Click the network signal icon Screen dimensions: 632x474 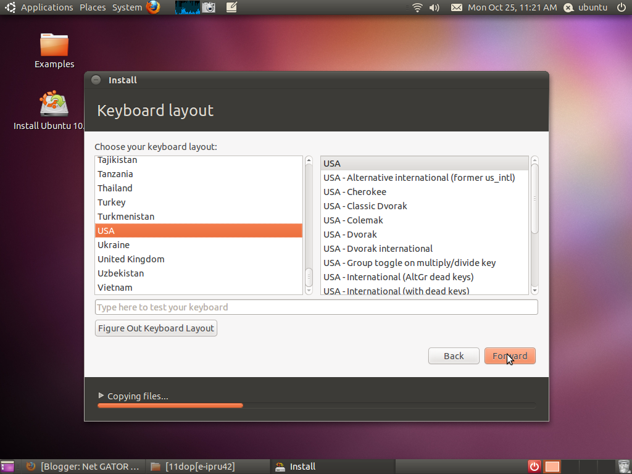417,7
